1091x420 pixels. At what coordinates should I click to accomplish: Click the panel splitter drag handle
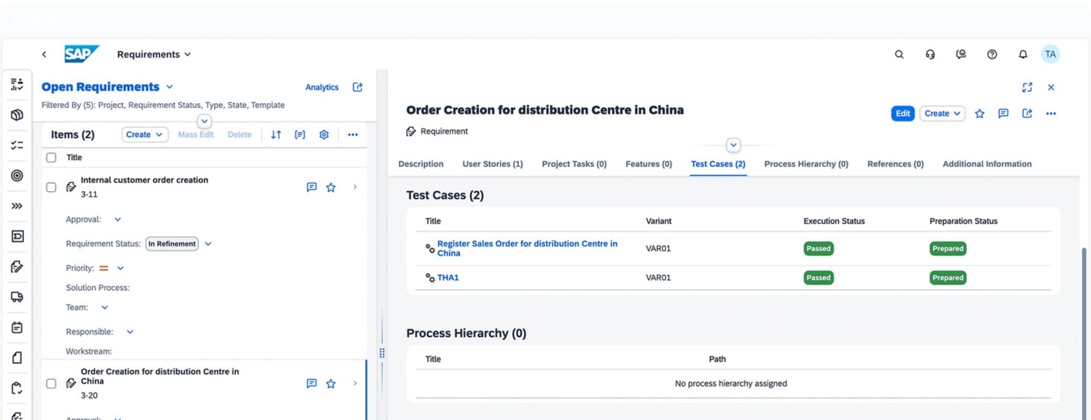382,353
